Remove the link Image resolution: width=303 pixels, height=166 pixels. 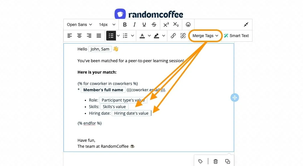pos(183,36)
